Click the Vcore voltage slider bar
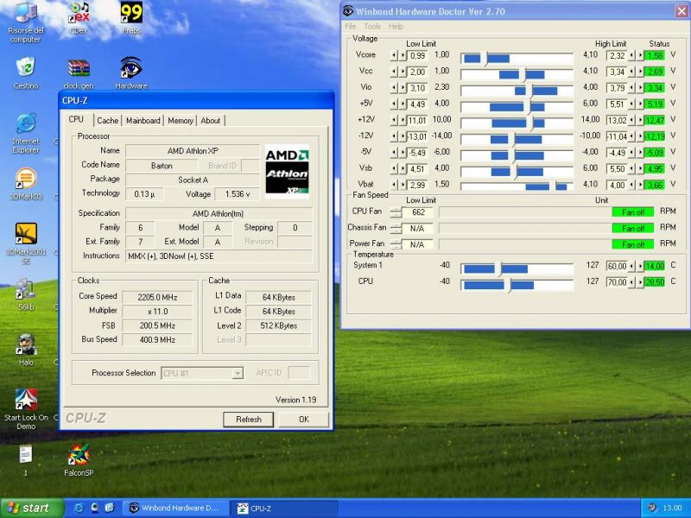This screenshot has width=691, height=518. pyautogui.click(x=517, y=59)
